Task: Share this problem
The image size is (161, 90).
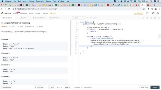Action: [40, 26]
